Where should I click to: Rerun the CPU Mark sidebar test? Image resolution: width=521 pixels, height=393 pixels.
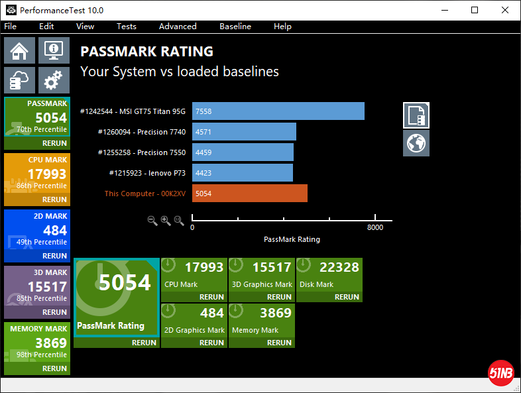point(54,199)
